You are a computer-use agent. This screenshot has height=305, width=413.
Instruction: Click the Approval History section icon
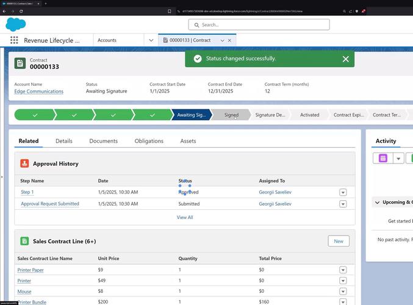click(x=24, y=163)
